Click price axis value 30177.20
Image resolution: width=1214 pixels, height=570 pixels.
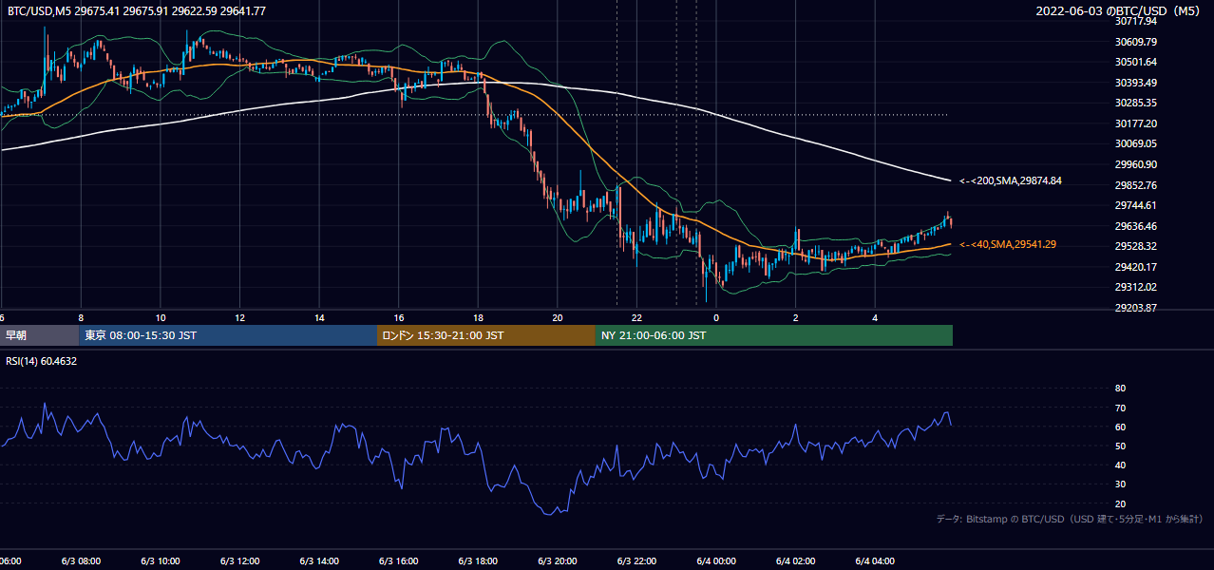click(x=1135, y=123)
